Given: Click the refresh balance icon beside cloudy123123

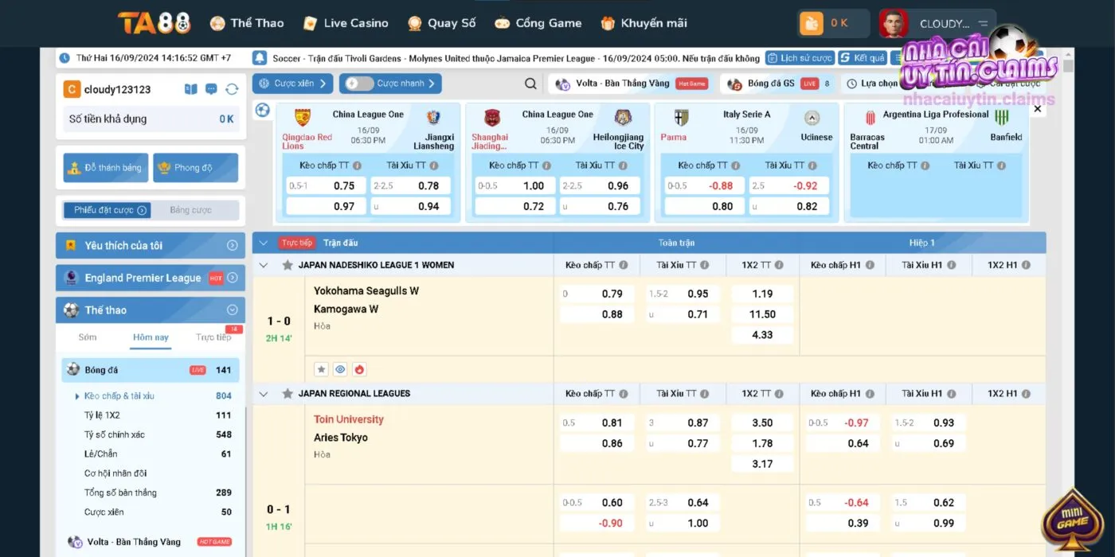Looking at the screenshot, I should [232, 89].
